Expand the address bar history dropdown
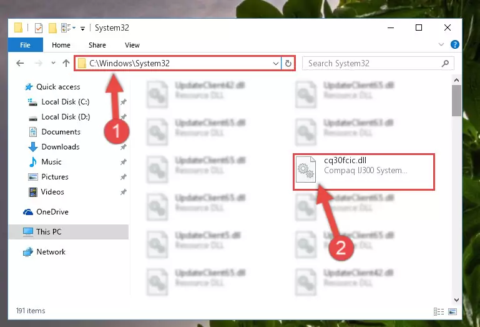Image resolution: width=480 pixels, height=327 pixels. click(275, 64)
